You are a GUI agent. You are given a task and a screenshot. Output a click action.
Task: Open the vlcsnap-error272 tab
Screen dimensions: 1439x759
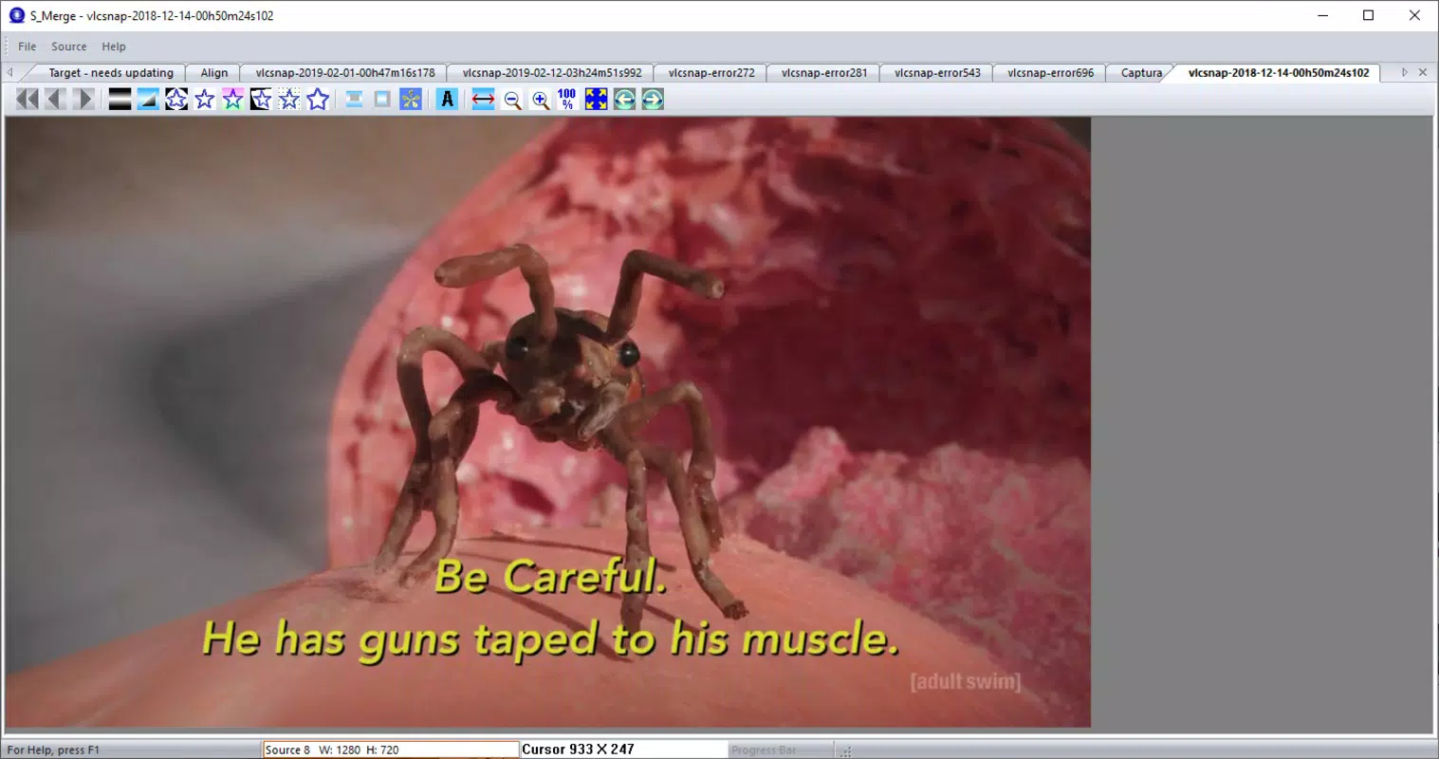tap(711, 73)
